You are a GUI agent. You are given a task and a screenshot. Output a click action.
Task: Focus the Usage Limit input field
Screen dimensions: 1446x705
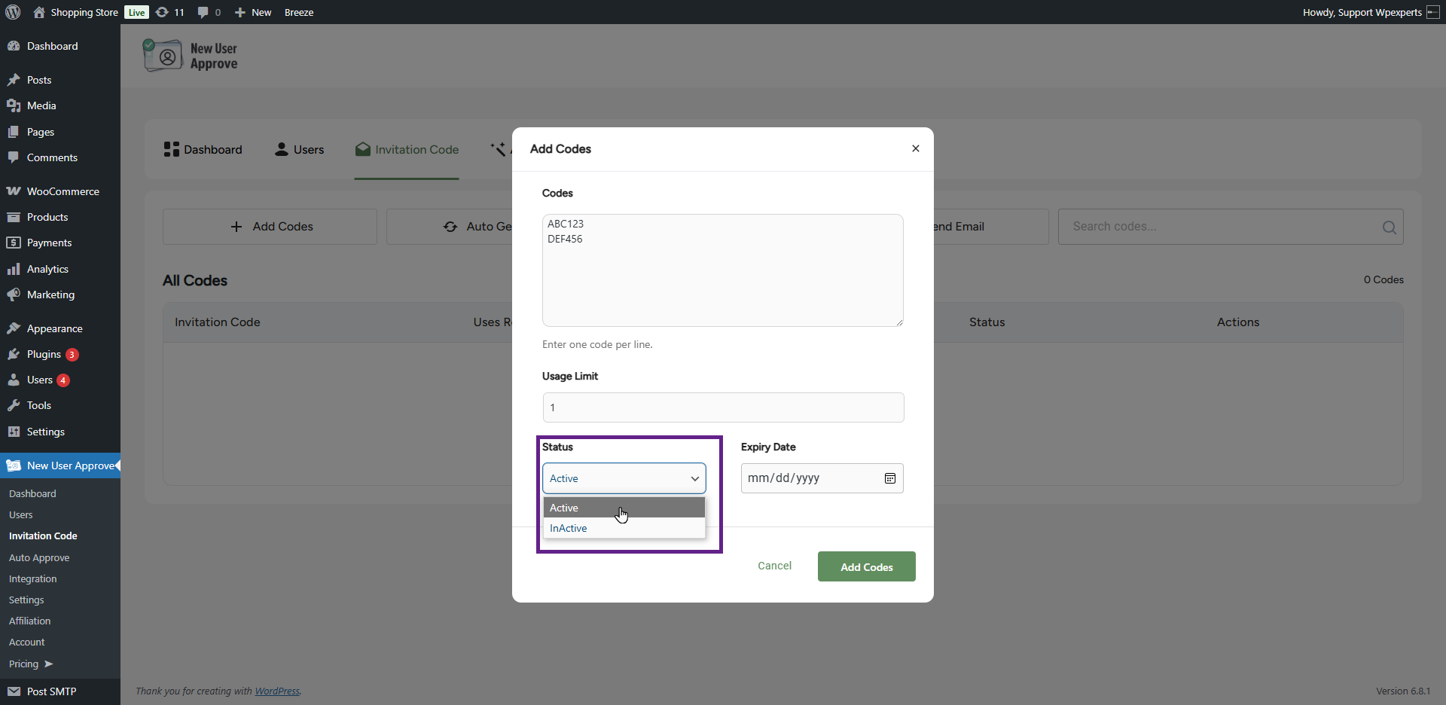722,407
